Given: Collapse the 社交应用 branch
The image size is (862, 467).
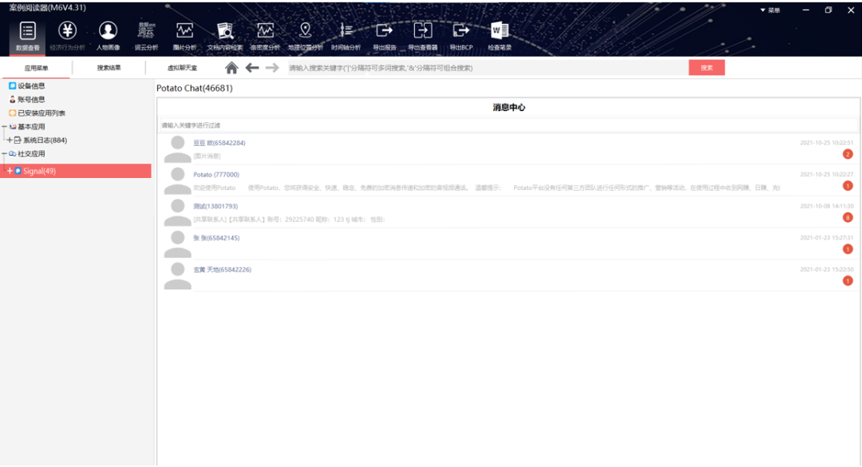Looking at the screenshot, I should coord(4,154).
